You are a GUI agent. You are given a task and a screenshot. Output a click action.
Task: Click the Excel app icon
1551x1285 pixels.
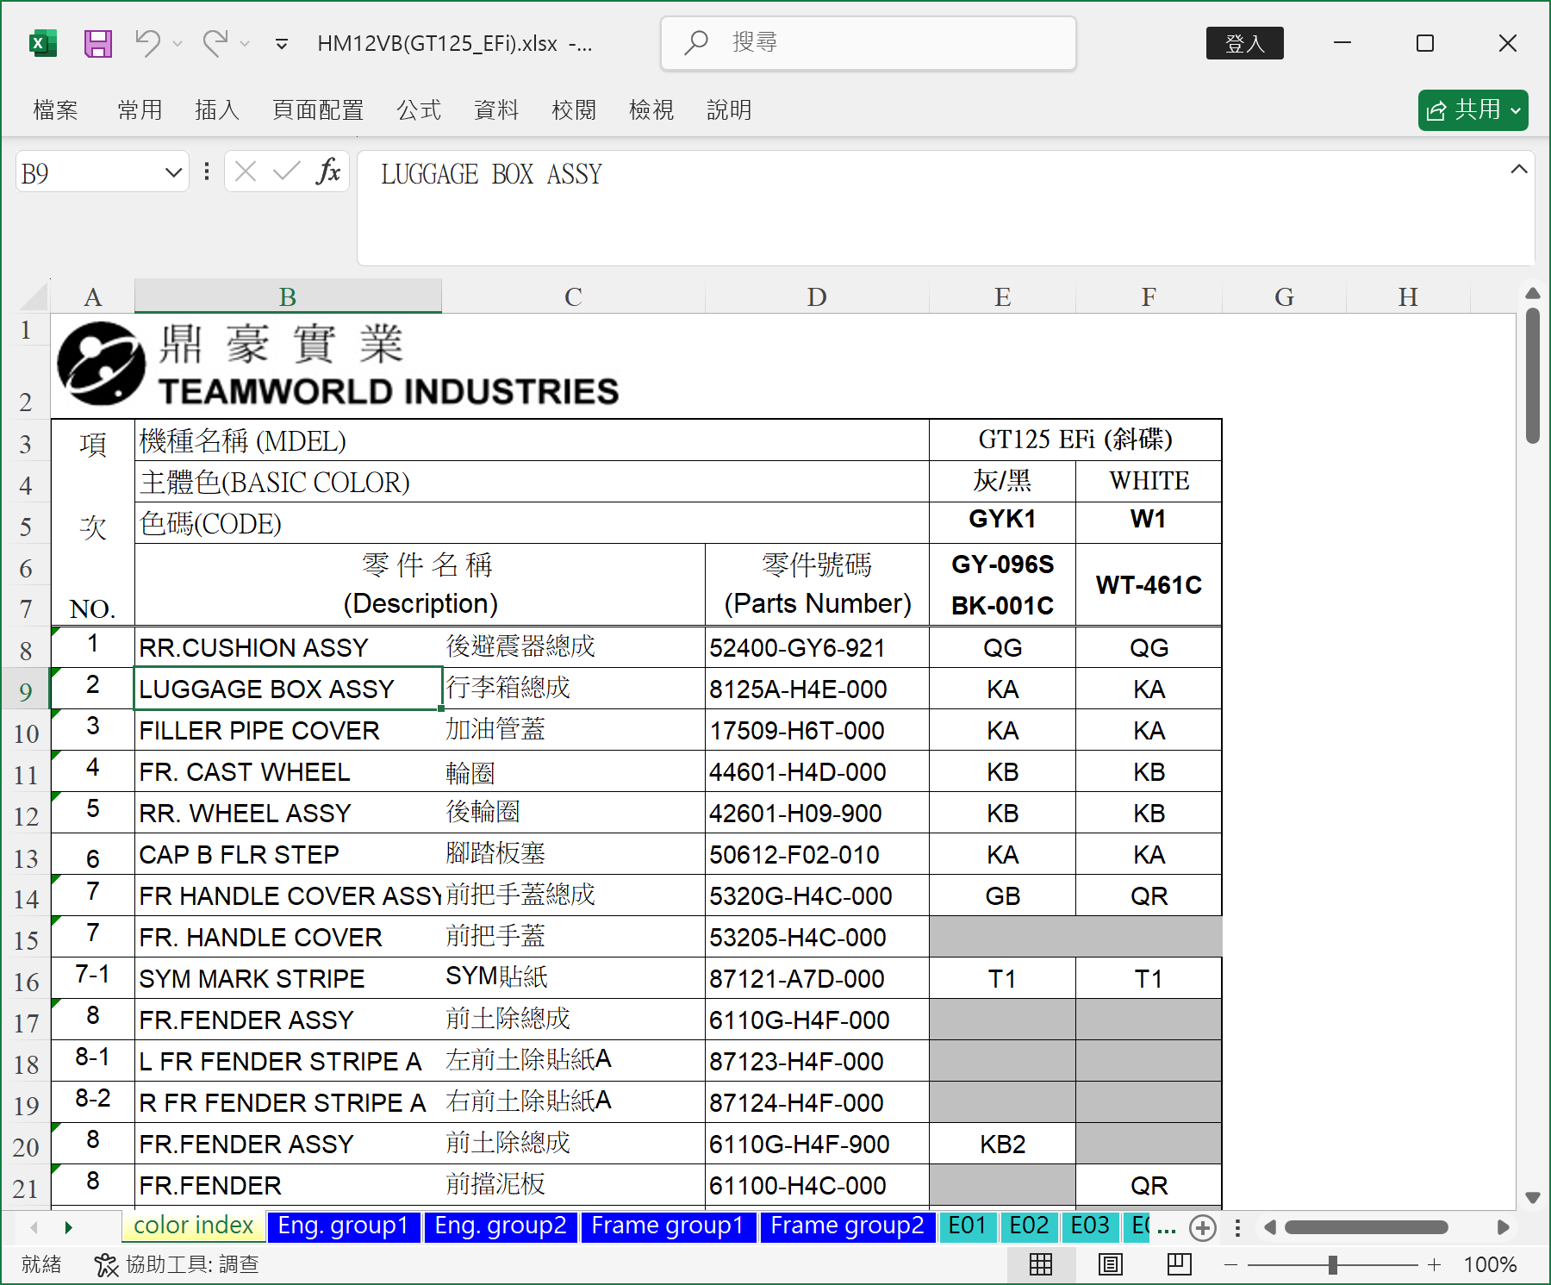(x=42, y=43)
